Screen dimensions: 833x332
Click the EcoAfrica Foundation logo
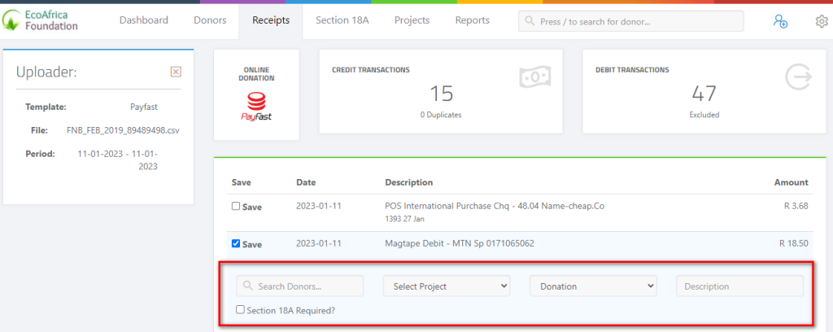click(x=41, y=20)
